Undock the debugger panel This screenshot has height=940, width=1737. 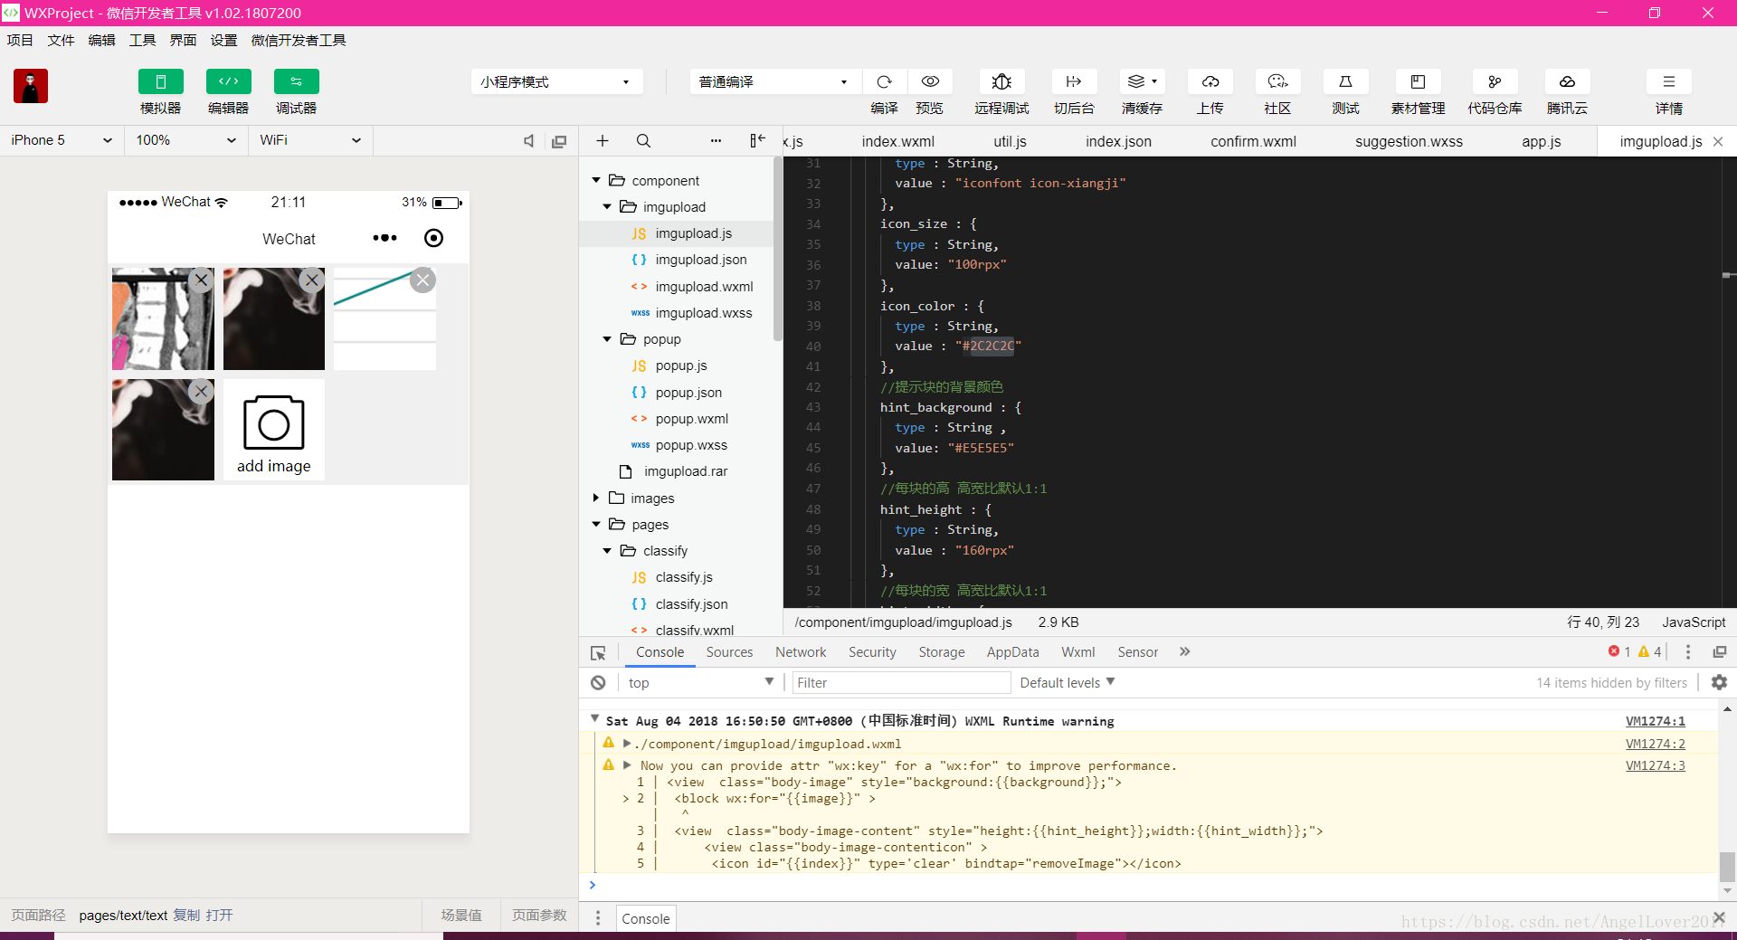pos(1719,652)
